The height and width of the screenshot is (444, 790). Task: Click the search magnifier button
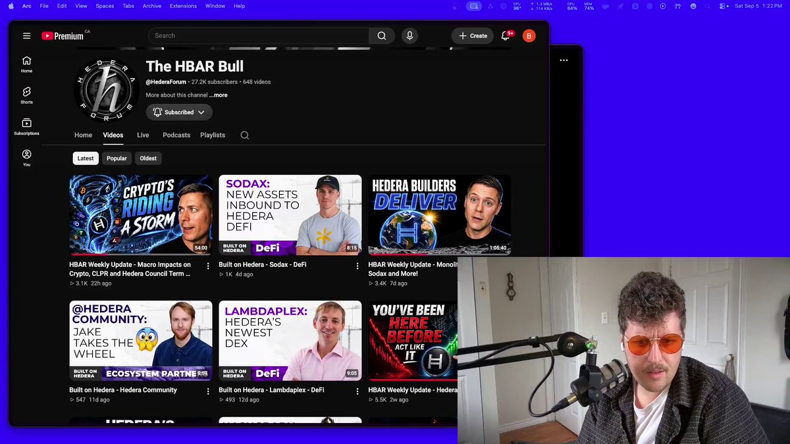click(x=382, y=36)
